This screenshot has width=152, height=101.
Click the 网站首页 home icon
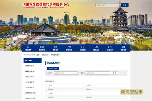pos(28,47)
